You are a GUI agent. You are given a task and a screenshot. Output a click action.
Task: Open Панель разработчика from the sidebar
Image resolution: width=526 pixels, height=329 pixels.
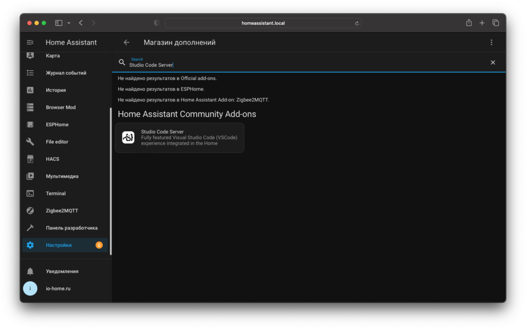[x=72, y=228]
